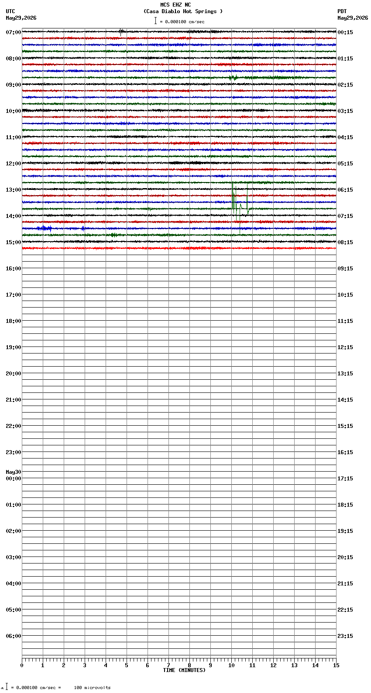Viewport: 371px width, 693px height.
Task: Select the 12:00 UTC row label
Action: [14, 163]
